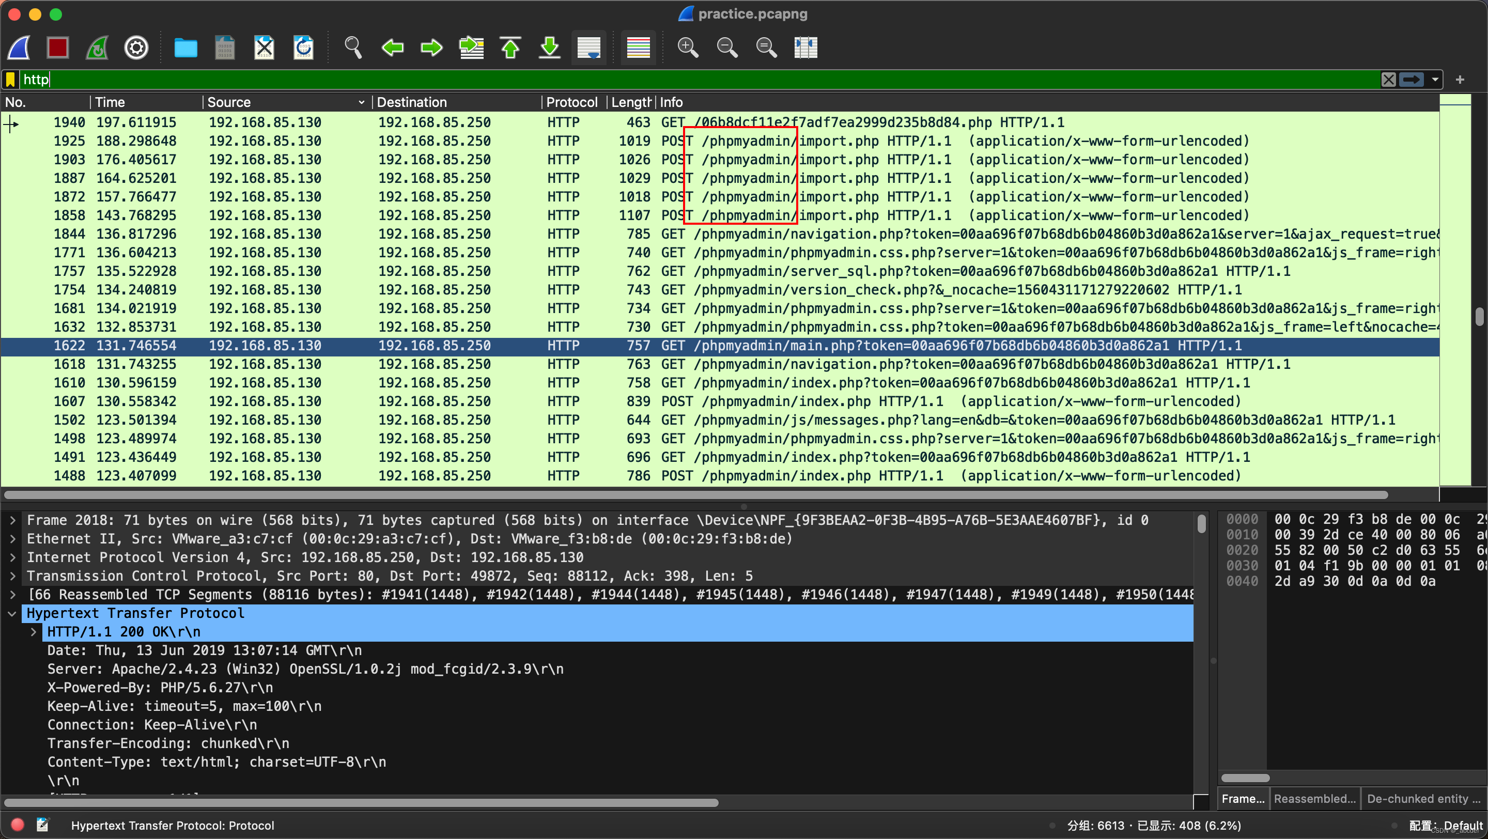Toggle packet colorization rules button

point(638,48)
